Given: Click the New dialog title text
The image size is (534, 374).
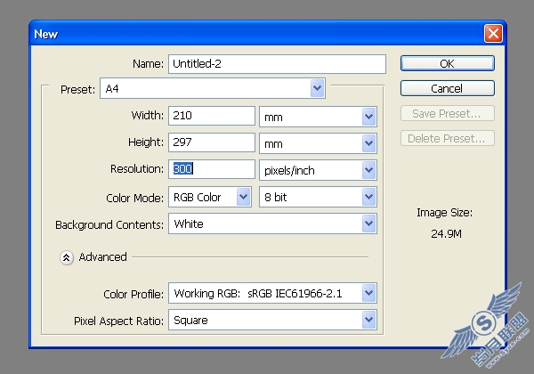Looking at the screenshot, I should pyautogui.click(x=45, y=34).
